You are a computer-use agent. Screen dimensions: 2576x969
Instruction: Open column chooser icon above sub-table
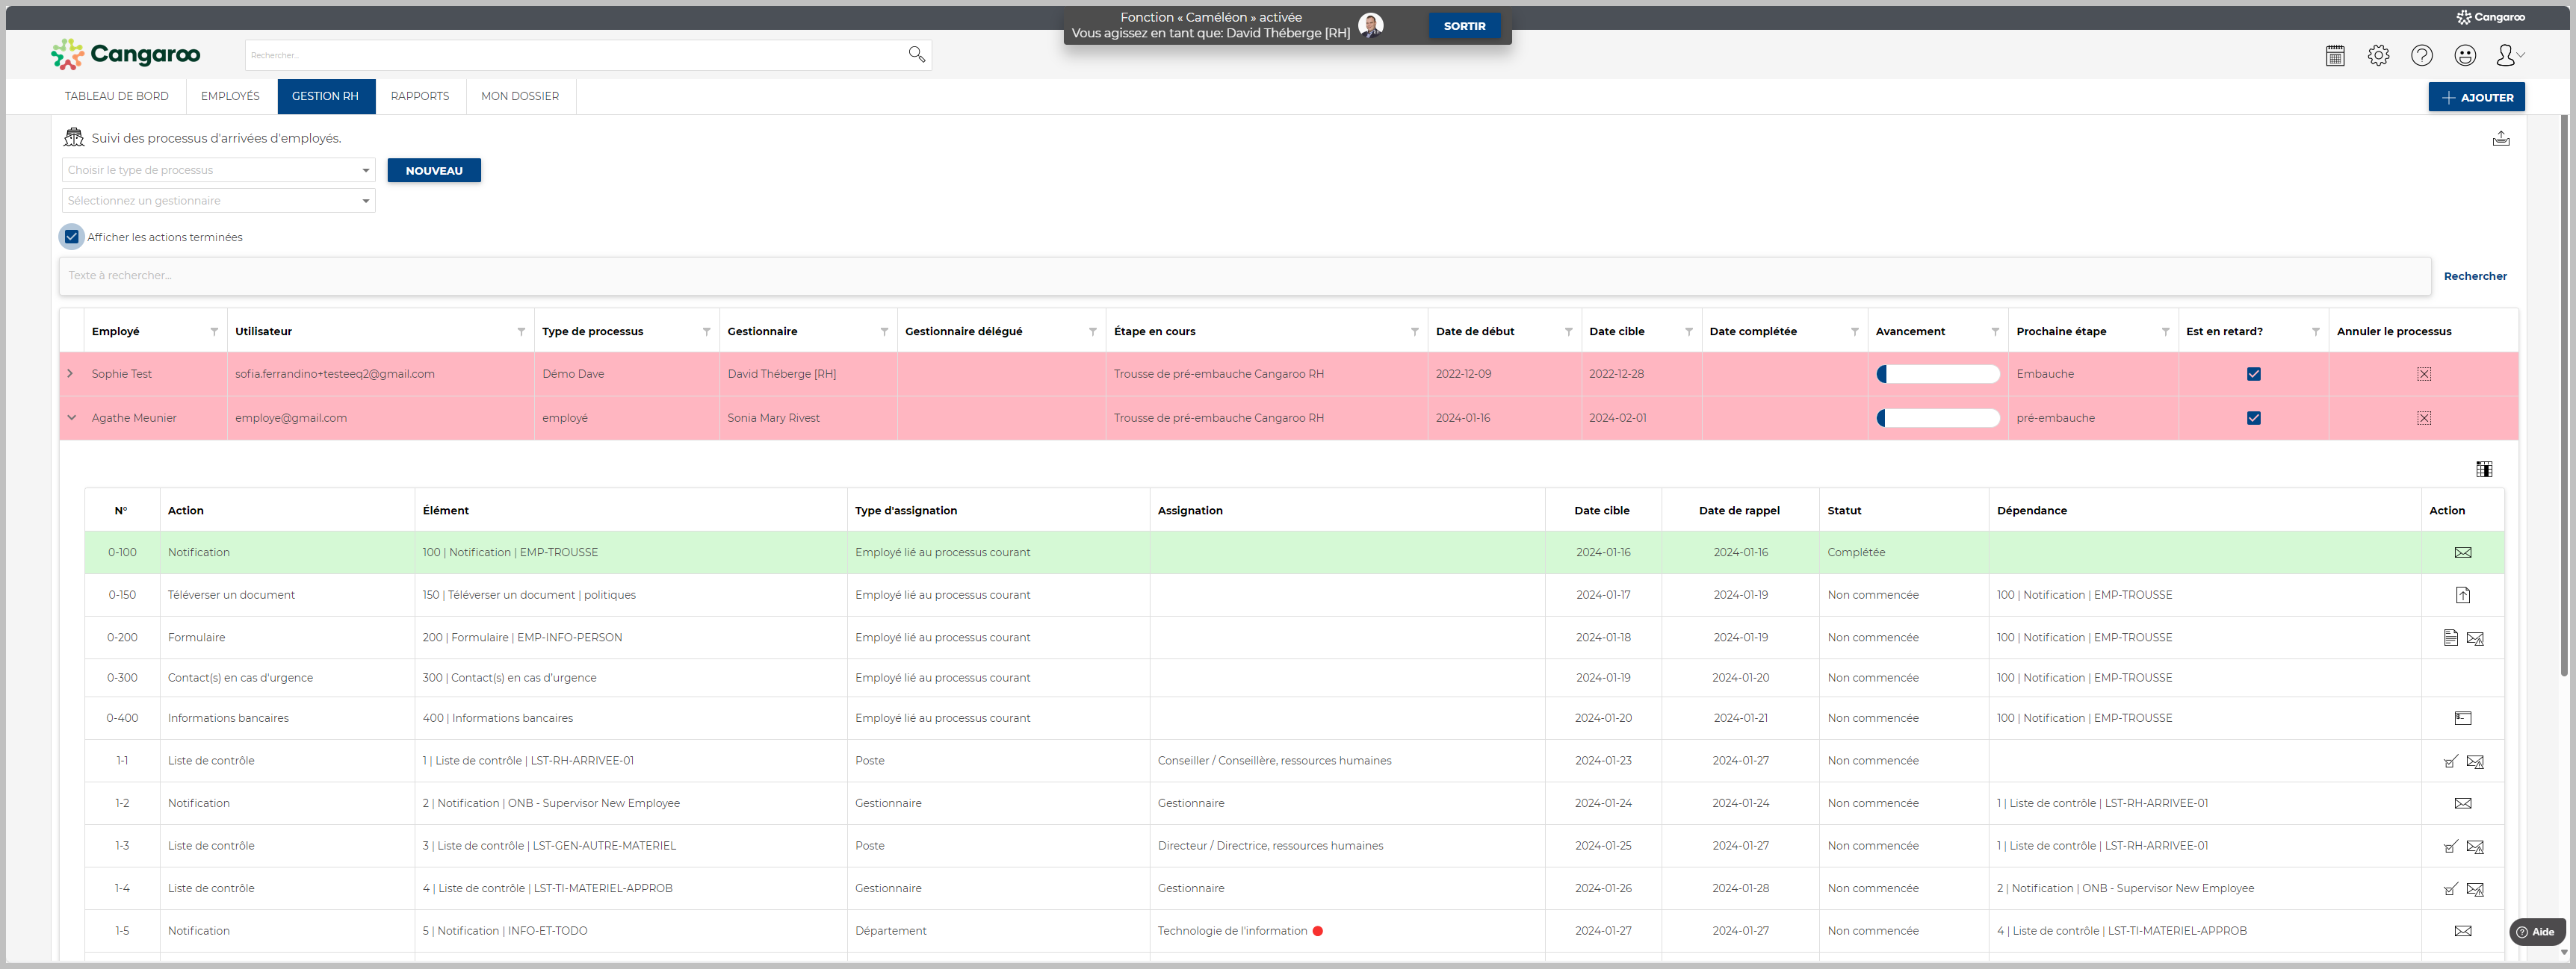[2483, 470]
